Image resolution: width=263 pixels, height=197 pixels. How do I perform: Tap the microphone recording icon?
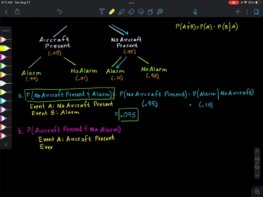coord(195,12)
